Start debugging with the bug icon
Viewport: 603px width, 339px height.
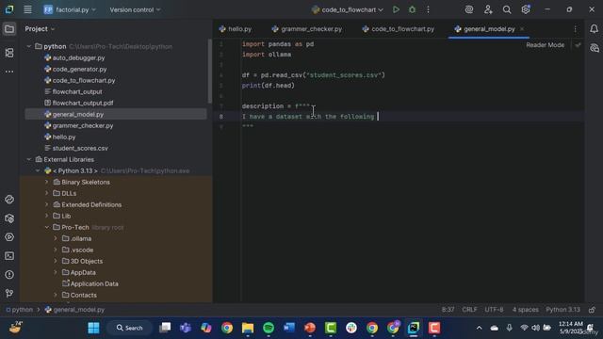412,9
